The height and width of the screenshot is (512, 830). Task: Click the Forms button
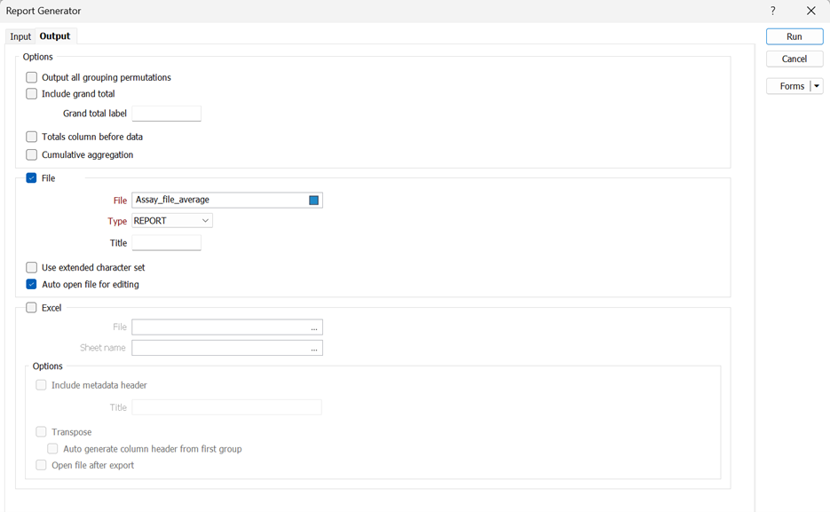(788, 85)
